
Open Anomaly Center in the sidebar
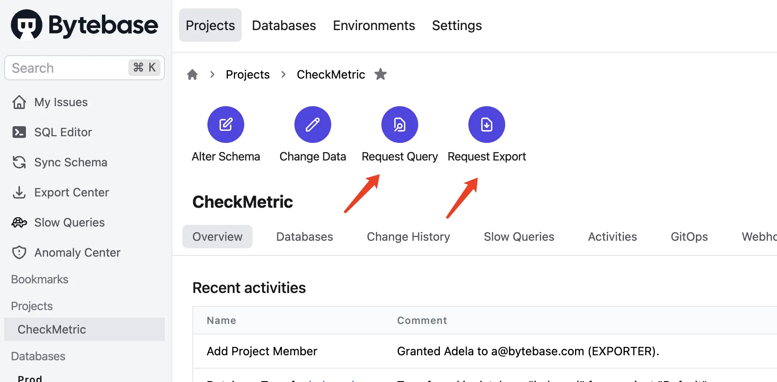(77, 252)
